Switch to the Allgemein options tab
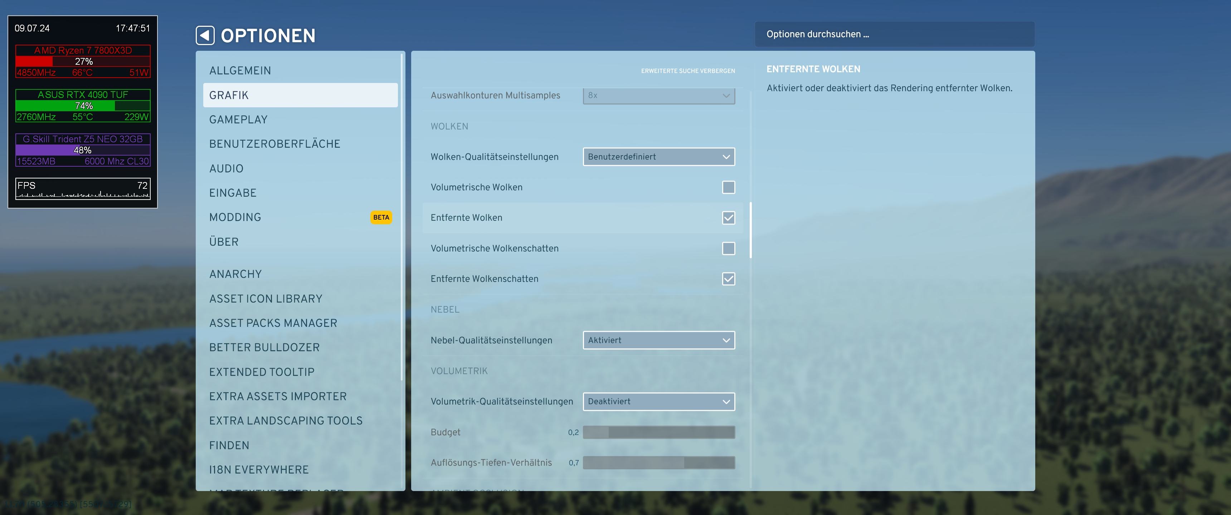 click(x=240, y=71)
